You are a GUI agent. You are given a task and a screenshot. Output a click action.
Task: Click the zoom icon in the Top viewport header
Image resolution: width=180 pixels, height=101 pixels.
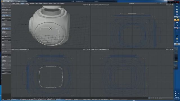(171, 5)
